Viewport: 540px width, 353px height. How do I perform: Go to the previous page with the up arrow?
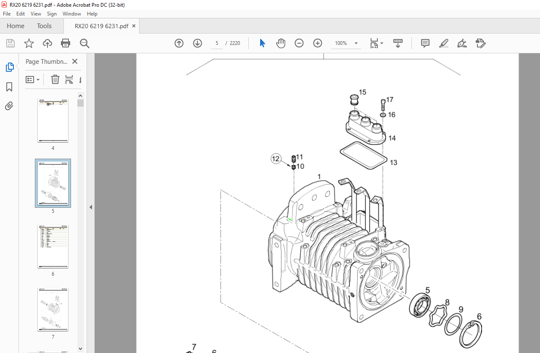[x=179, y=43]
